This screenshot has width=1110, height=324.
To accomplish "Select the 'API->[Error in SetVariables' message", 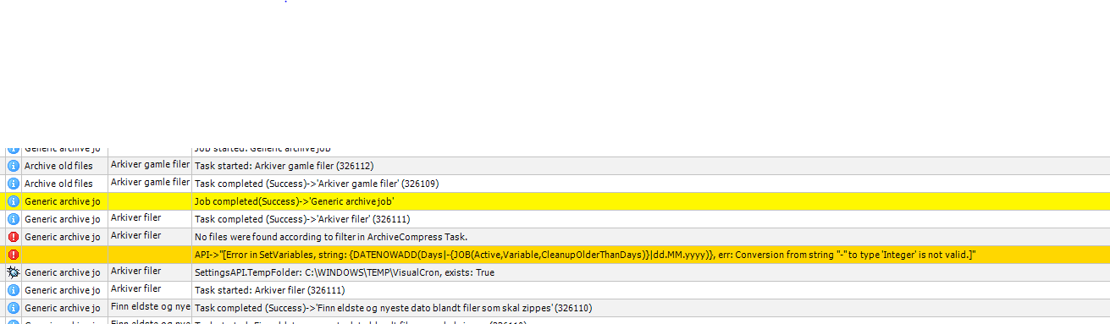I will click(x=585, y=255).
